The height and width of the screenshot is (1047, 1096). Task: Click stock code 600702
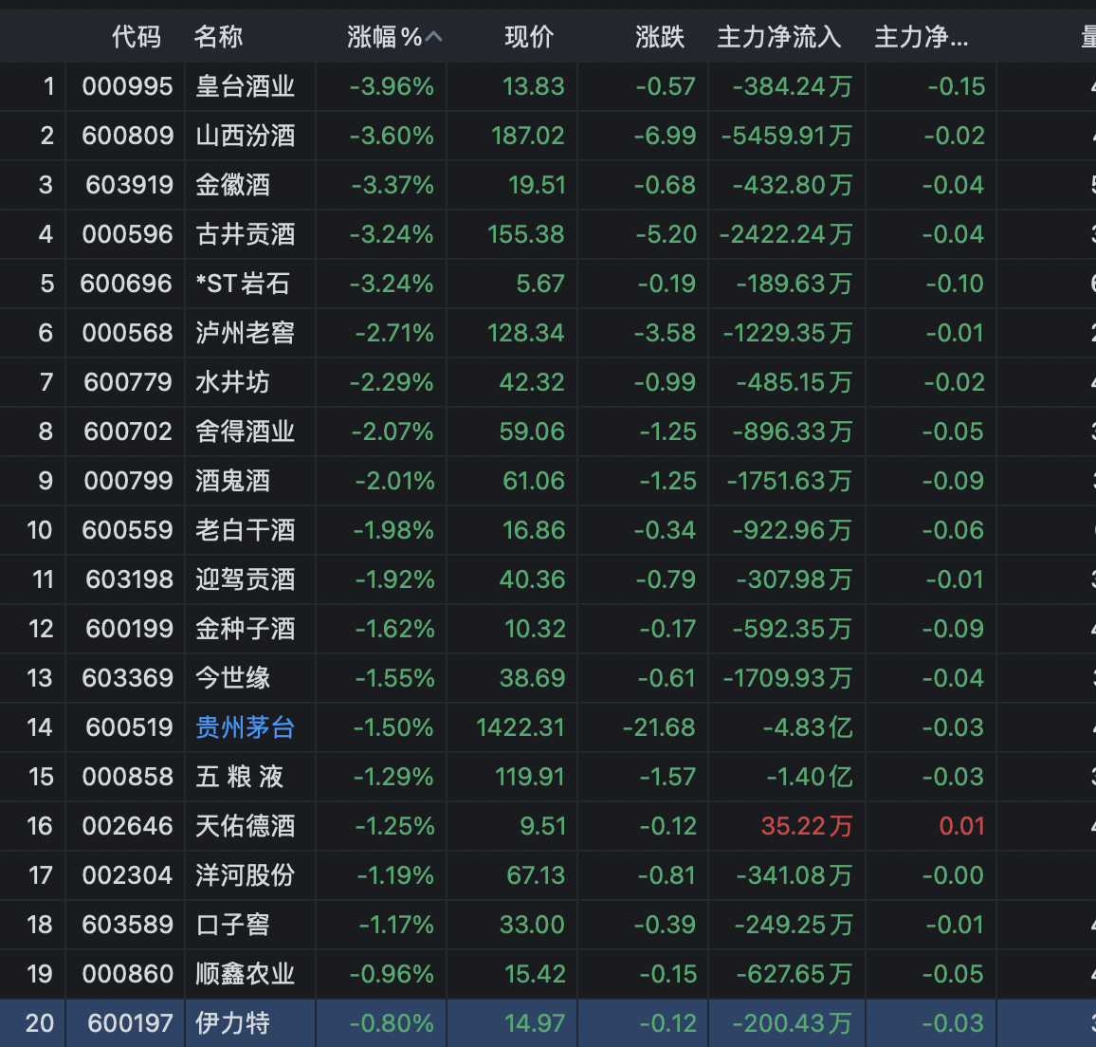tap(128, 432)
